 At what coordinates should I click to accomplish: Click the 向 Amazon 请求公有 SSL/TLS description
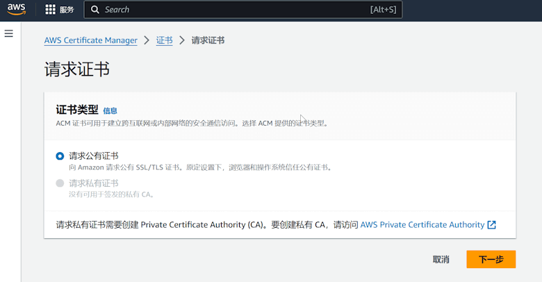coord(201,167)
